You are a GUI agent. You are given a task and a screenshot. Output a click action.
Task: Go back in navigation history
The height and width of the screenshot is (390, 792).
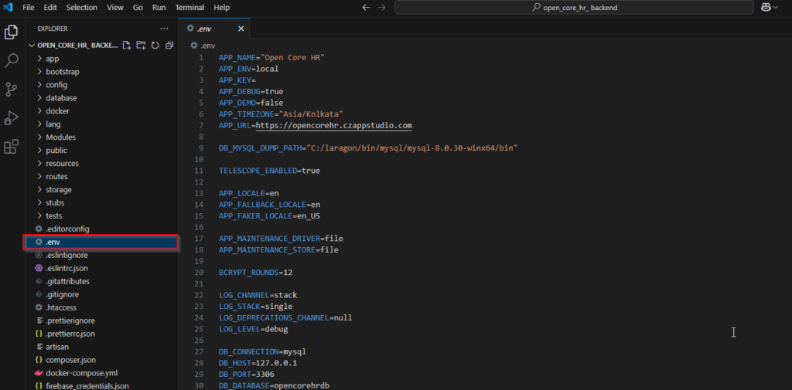(x=366, y=8)
